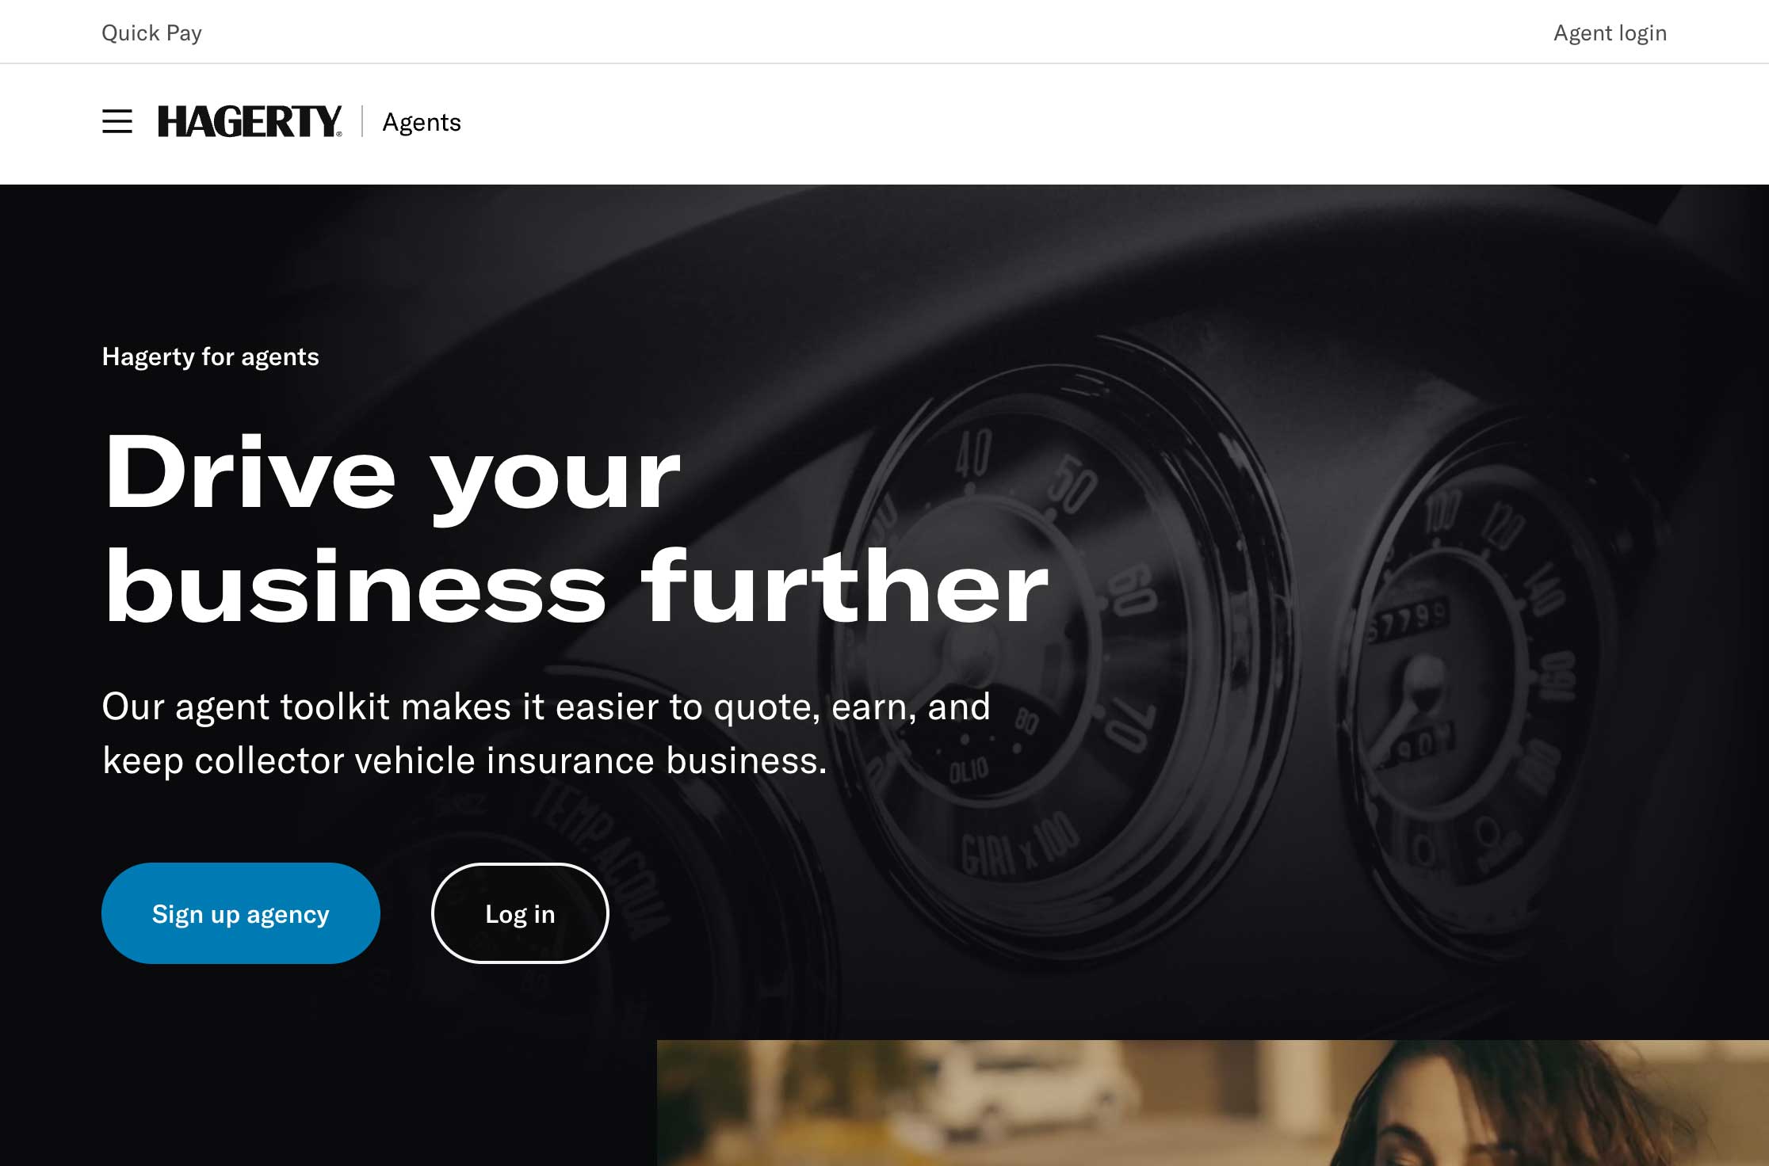Select the Agents section label
The height and width of the screenshot is (1166, 1769).
click(x=422, y=122)
